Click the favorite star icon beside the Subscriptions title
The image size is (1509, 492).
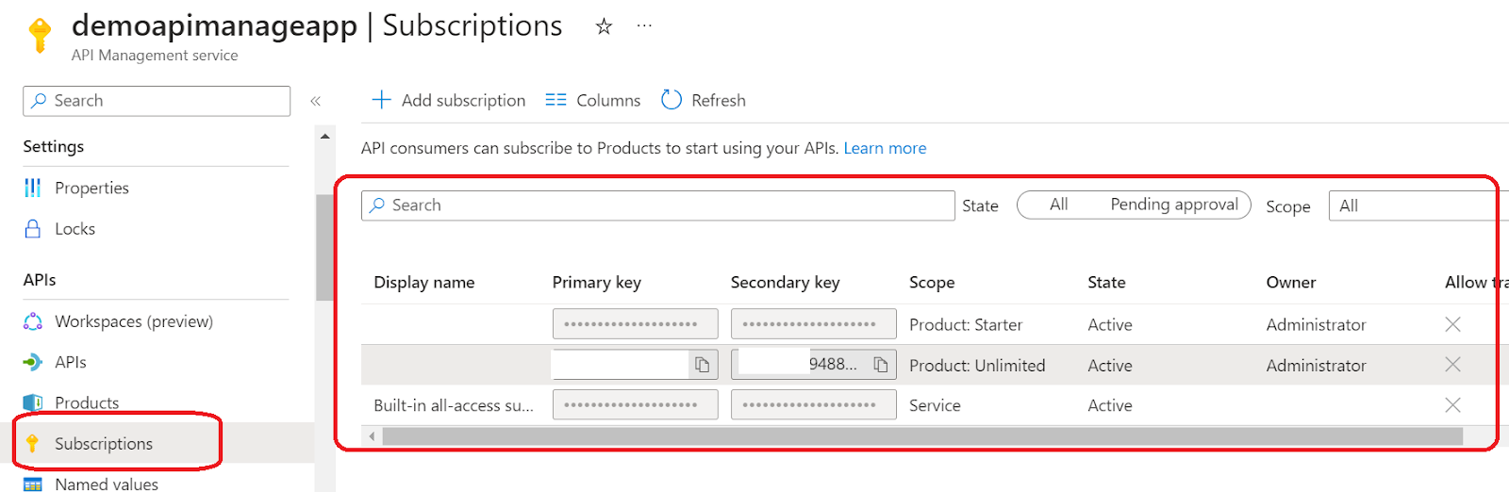(604, 26)
